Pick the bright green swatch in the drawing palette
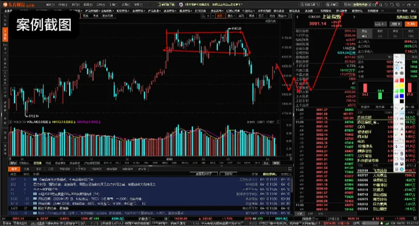The width and height of the screenshot is (419, 226). (402, 91)
